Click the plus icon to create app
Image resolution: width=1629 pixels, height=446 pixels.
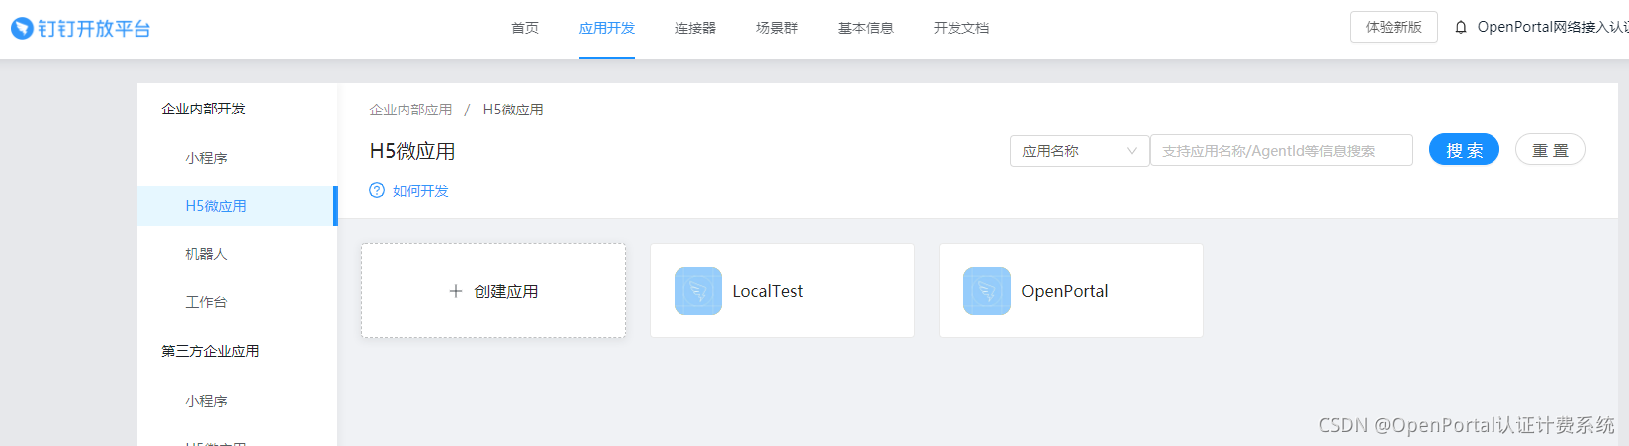click(x=456, y=291)
